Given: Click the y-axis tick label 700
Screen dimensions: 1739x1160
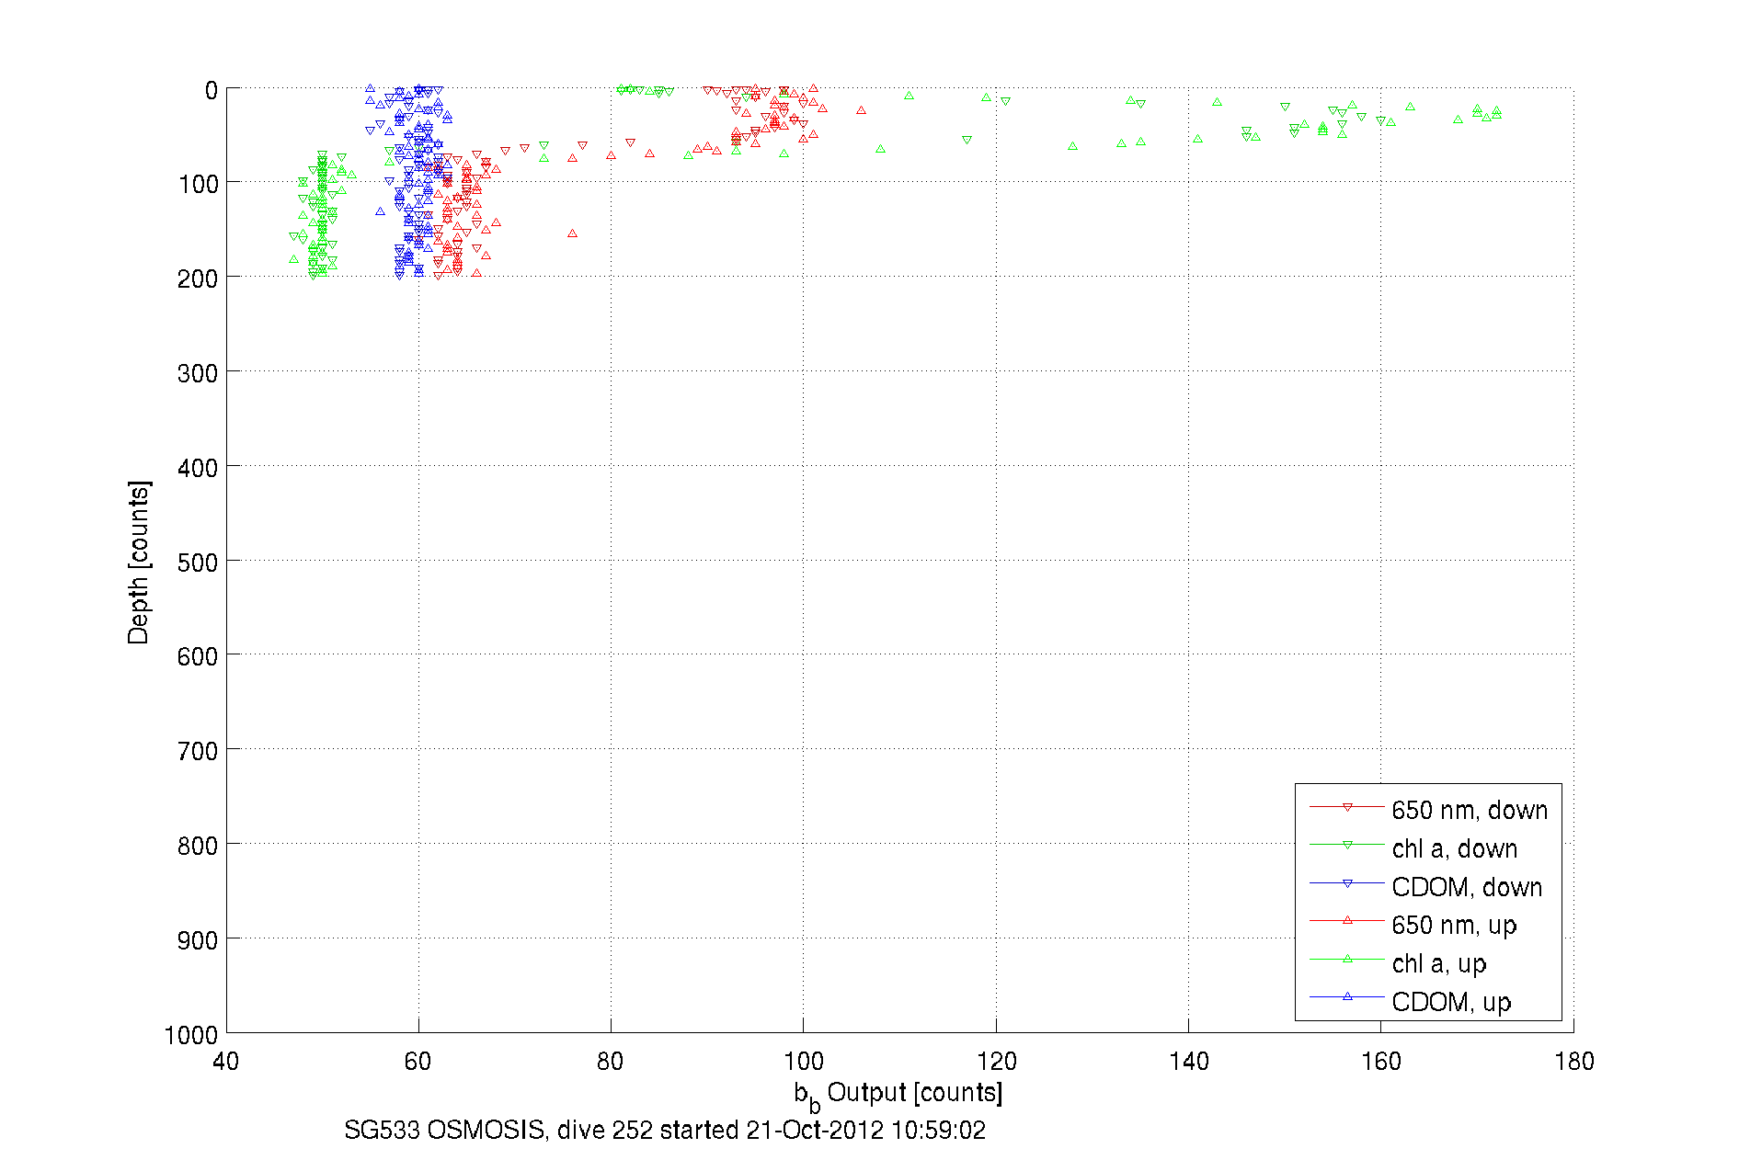Looking at the screenshot, I should pyautogui.click(x=198, y=752).
